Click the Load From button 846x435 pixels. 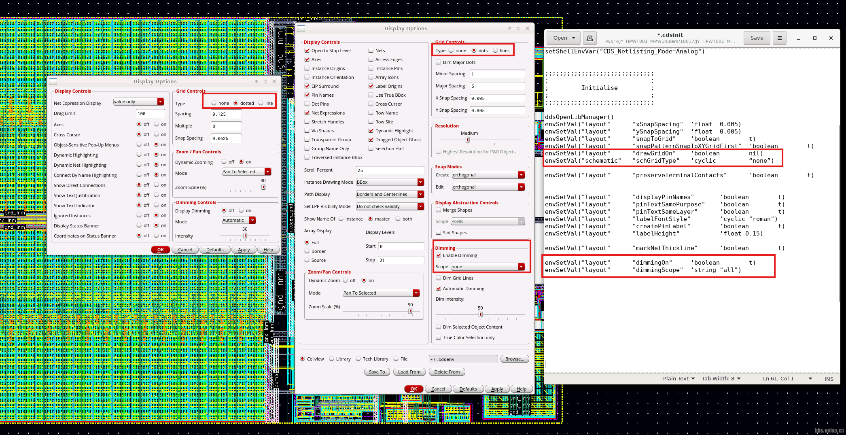(409, 372)
